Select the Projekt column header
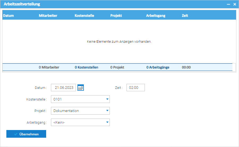Image resolution: width=239 pixels, height=147 pixels. pos(116,16)
